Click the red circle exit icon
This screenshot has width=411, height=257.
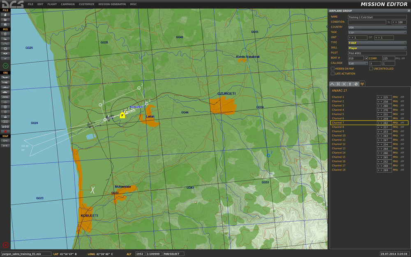tap(5, 245)
